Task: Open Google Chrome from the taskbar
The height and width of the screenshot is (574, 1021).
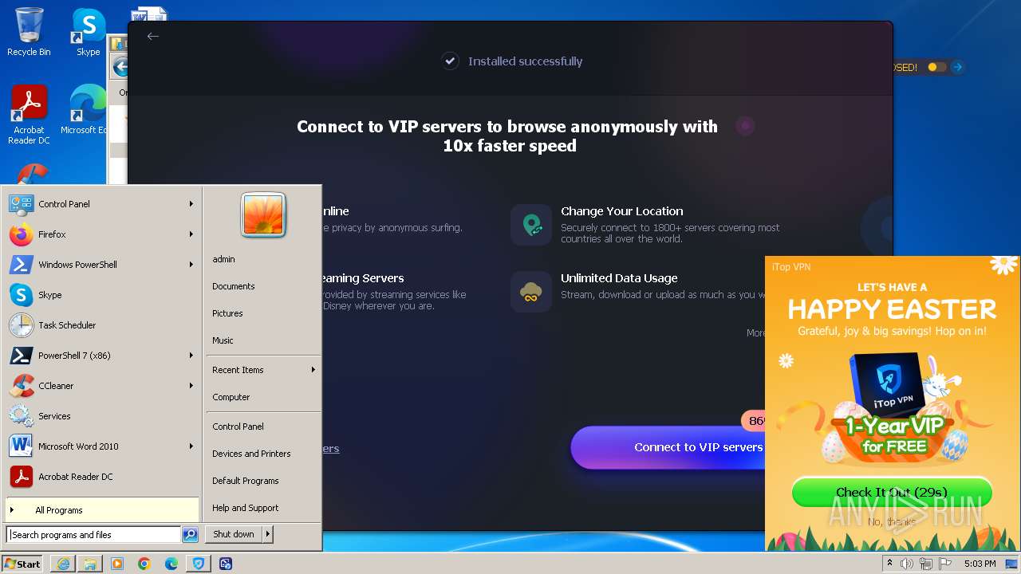Action: (144, 564)
